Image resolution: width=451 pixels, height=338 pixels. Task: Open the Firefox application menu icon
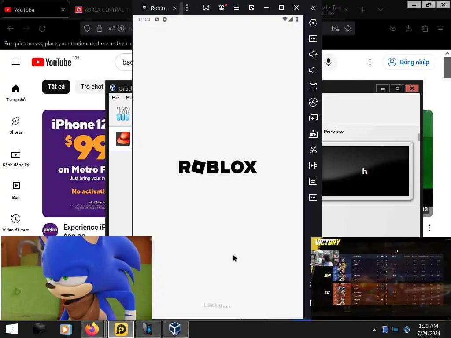[440, 28]
